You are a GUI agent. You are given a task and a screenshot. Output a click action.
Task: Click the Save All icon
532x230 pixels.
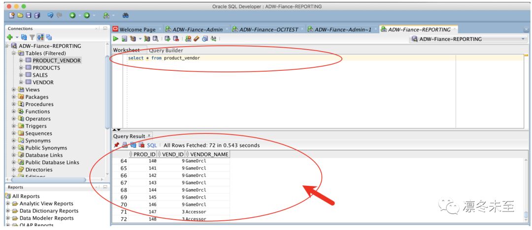(x=37, y=15)
